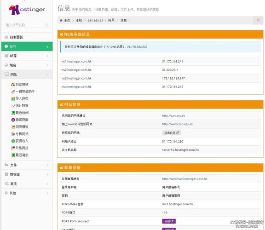The height and width of the screenshot is (230, 265).
Task: Select the IP 31.170.163.241
Action: 173,62
